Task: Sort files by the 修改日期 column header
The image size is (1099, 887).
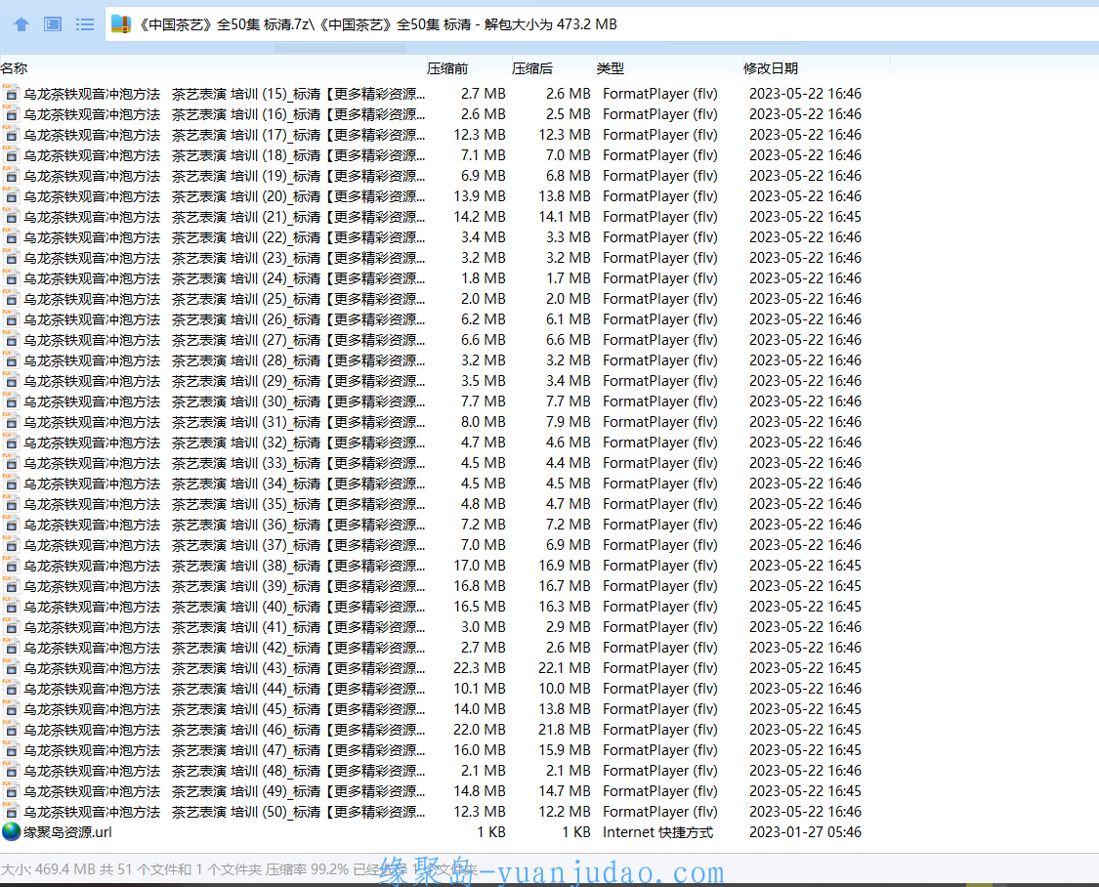Action: tap(771, 68)
